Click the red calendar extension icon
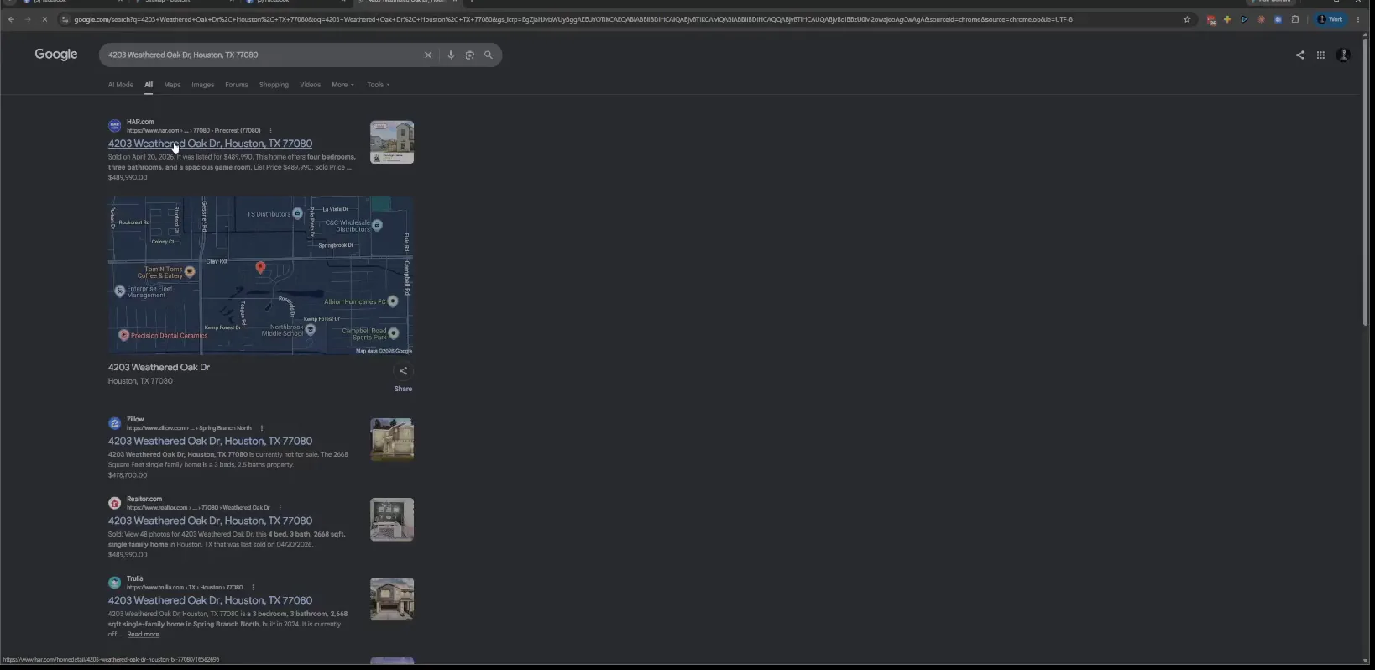 click(x=1210, y=19)
